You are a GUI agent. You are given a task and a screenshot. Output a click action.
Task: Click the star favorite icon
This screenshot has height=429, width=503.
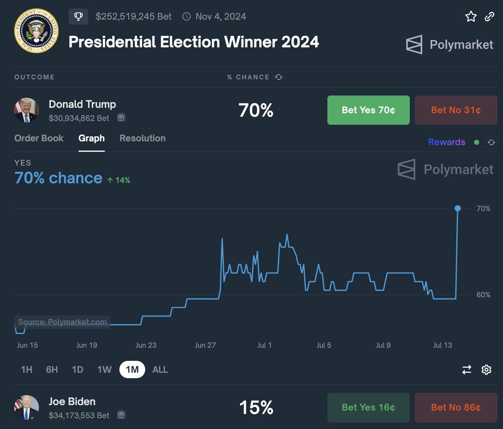click(471, 17)
